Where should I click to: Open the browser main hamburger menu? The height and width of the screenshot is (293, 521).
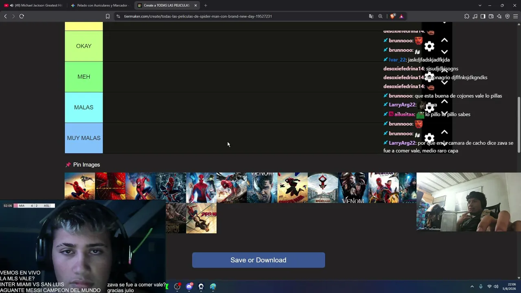[x=516, y=16]
